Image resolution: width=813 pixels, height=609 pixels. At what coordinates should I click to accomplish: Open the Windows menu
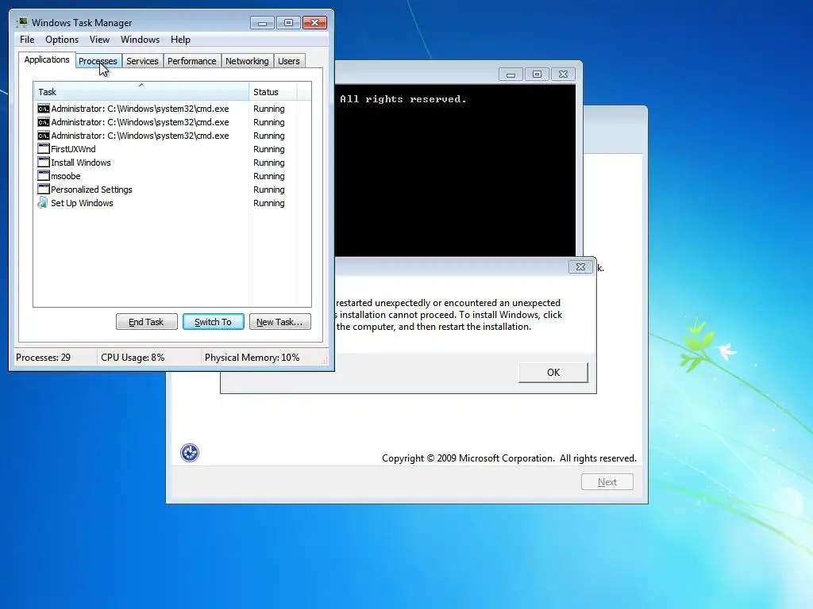coord(140,40)
